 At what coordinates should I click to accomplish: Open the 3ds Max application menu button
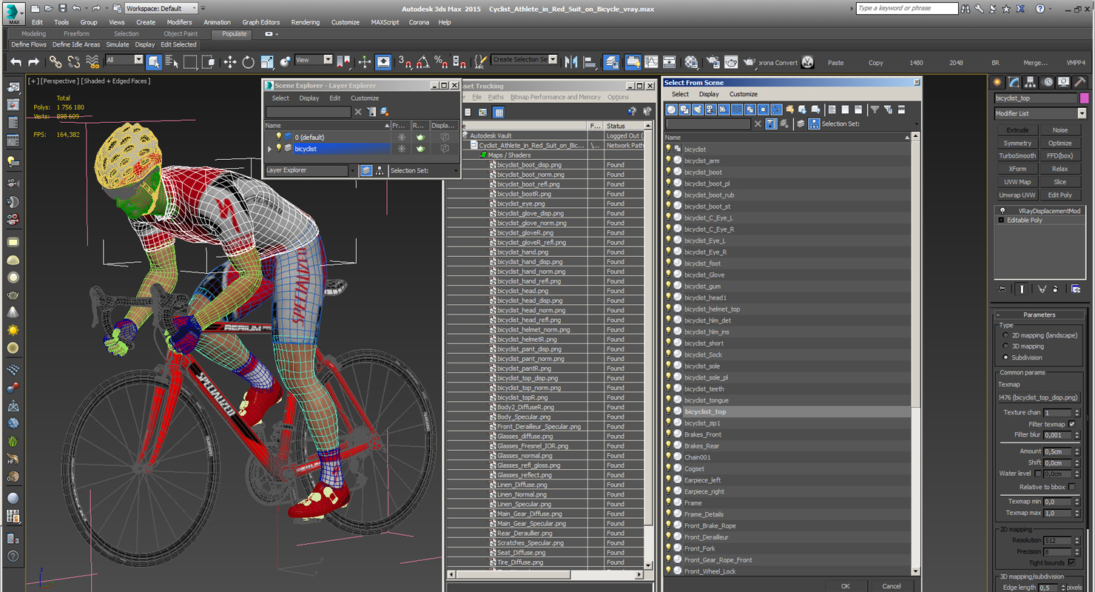point(13,13)
